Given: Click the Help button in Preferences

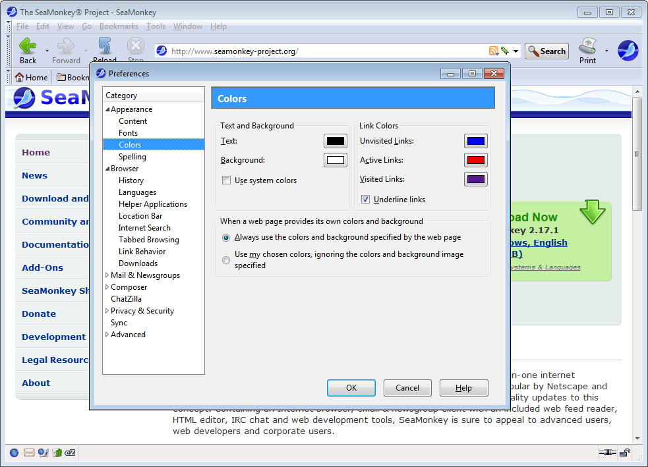Looking at the screenshot, I should click(x=463, y=388).
